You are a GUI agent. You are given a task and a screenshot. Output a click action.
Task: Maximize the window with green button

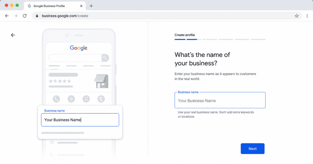click(17, 5)
